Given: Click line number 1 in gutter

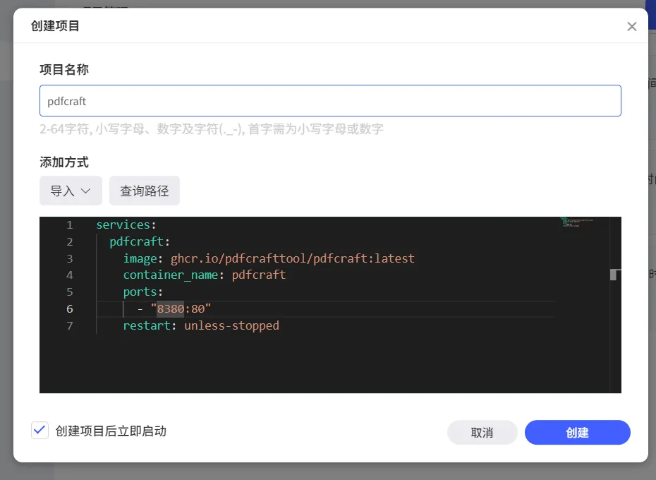Looking at the screenshot, I should tap(69, 225).
